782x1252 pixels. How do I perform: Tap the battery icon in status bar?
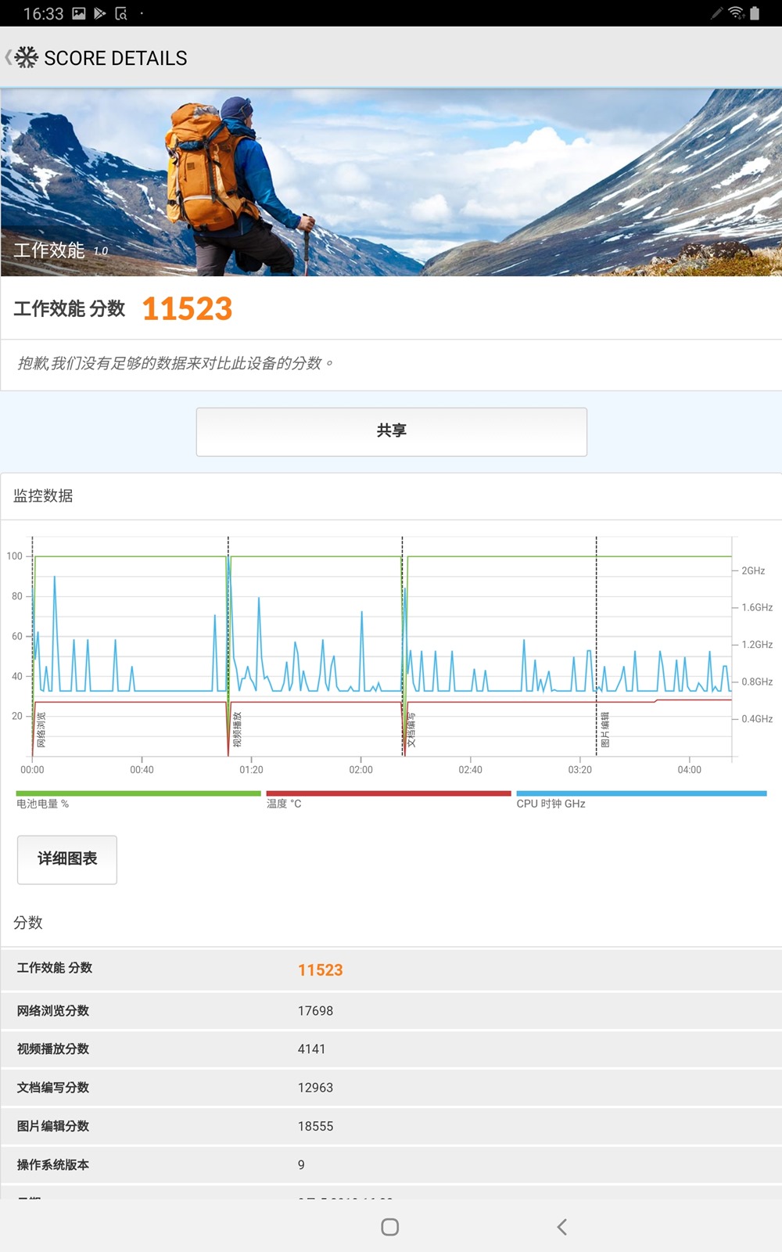point(755,13)
